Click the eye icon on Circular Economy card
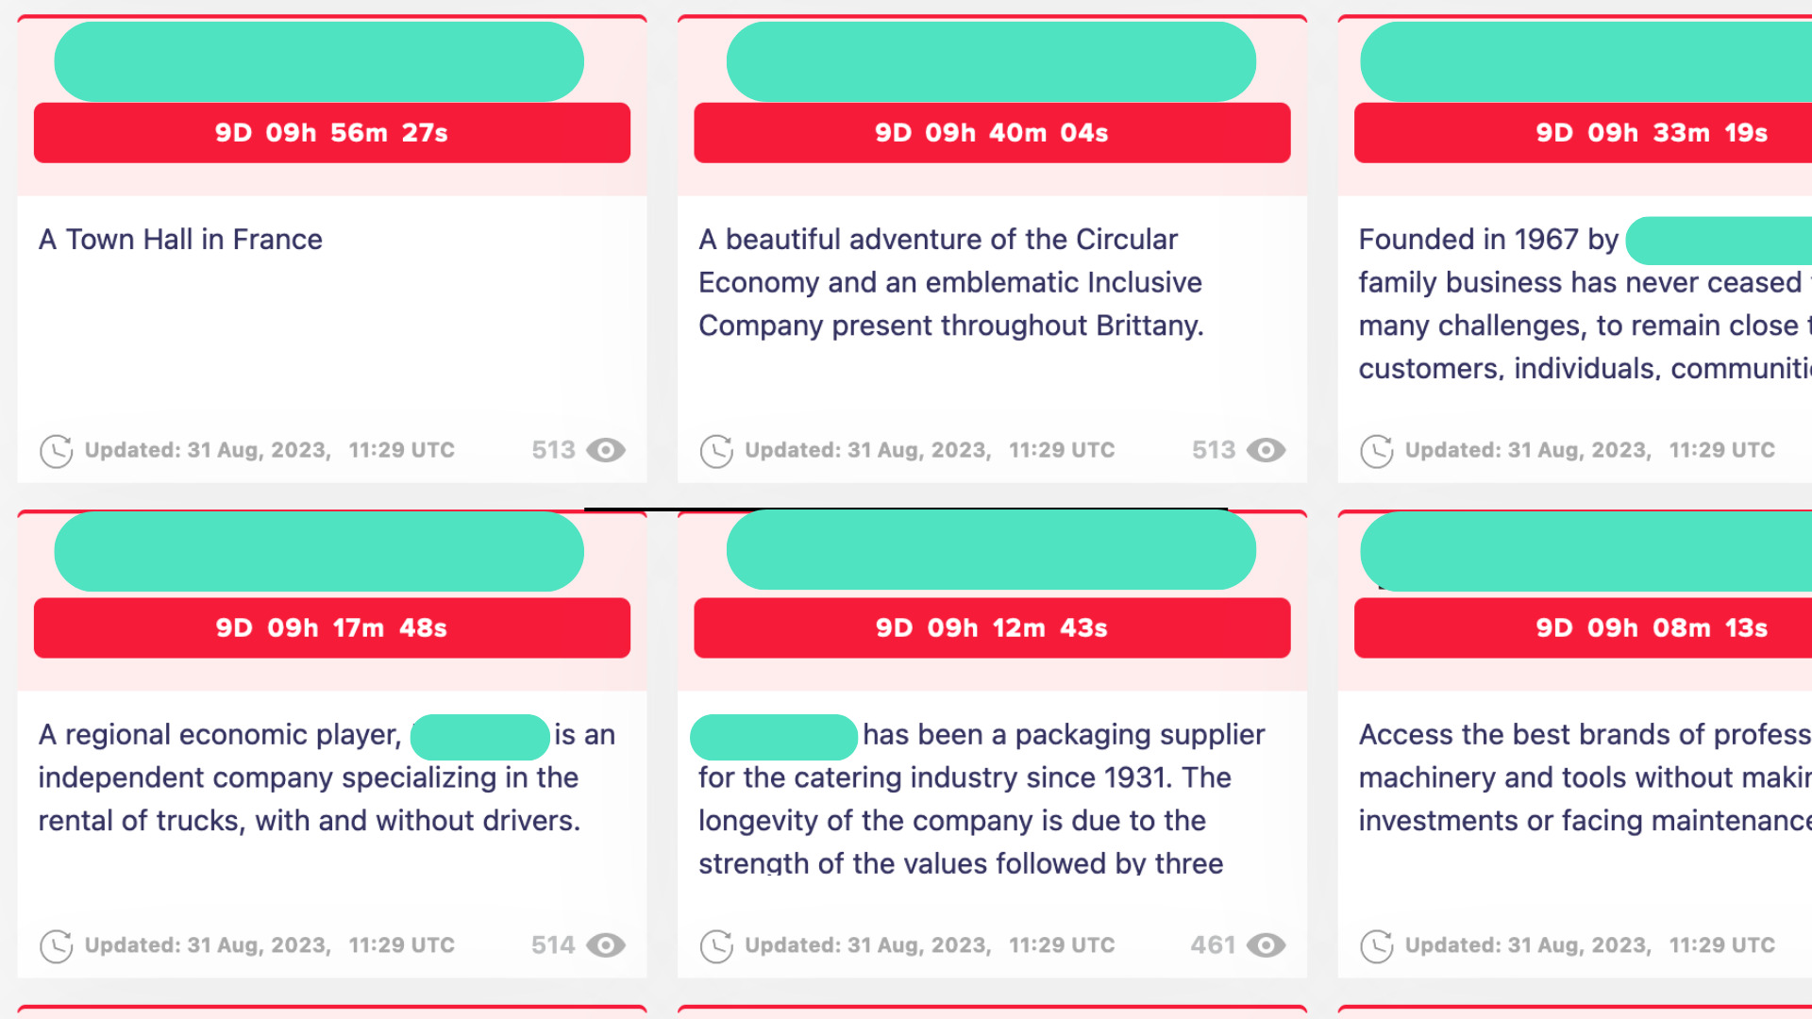Image resolution: width=1812 pixels, height=1019 pixels. point(1266,450)
